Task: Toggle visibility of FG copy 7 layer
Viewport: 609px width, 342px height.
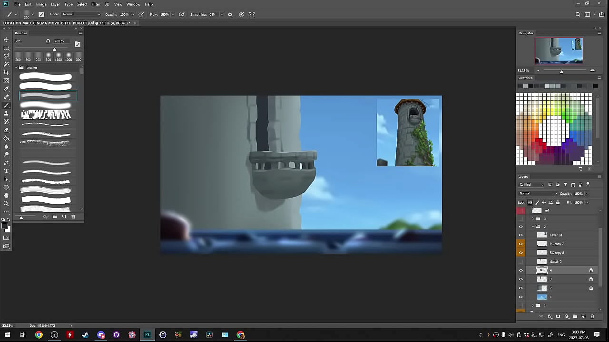Action: coord(521,244)
